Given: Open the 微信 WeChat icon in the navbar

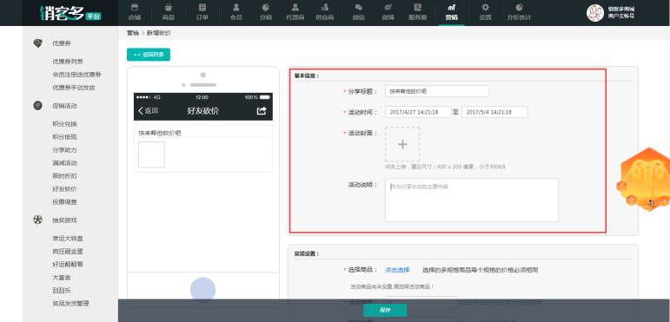Looking at the screenshot, I should (359, 7).
